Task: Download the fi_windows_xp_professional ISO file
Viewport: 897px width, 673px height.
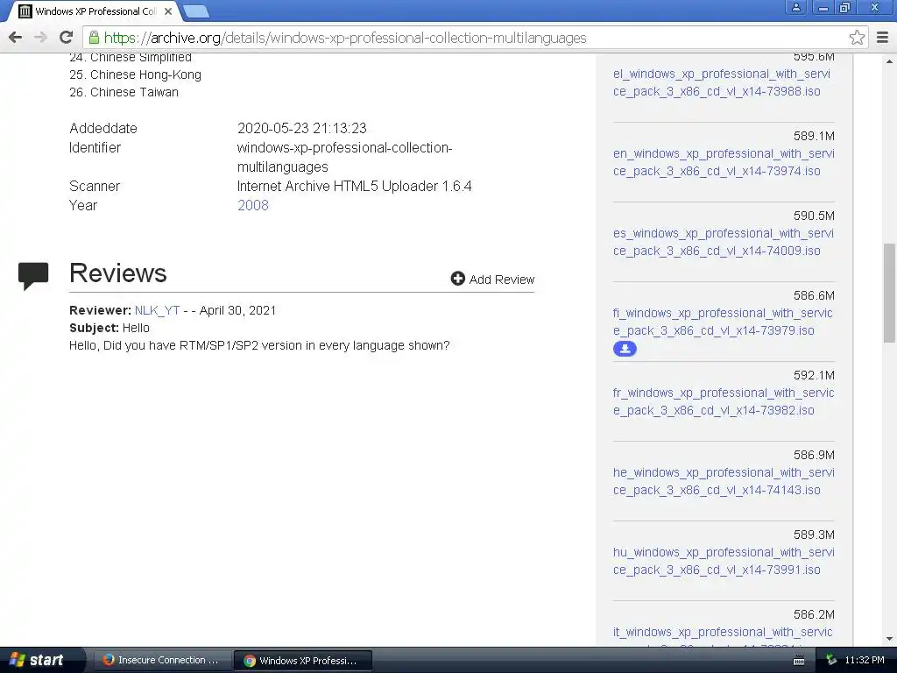Action: pos(723,322)
